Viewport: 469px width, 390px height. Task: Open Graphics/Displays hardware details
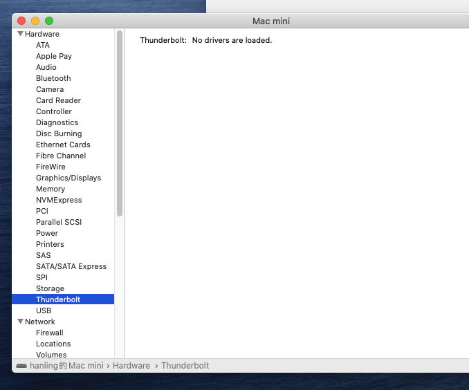pos(68,178)
